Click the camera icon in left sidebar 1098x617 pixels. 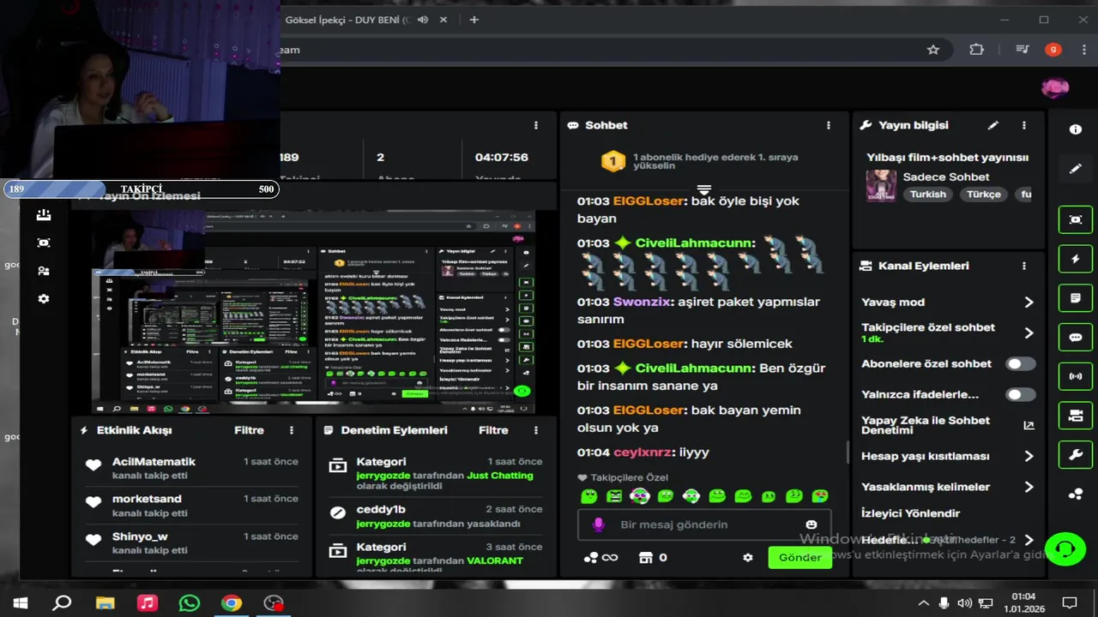tap(44, 243)
